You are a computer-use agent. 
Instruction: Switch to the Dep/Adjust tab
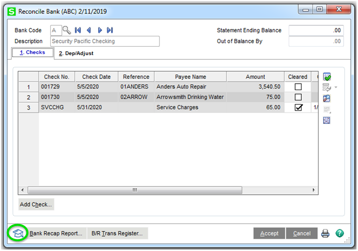[x=76, y=53]
